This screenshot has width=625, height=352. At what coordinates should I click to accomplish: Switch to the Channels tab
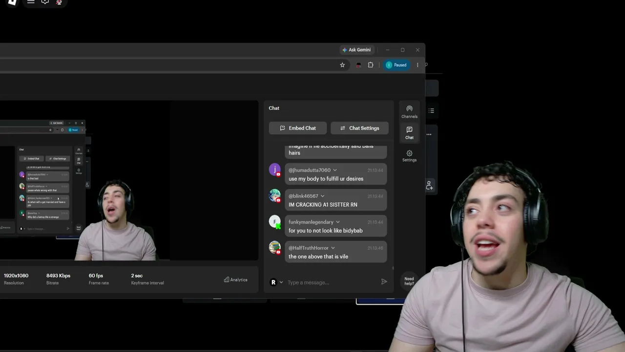click(x=409, y=112)
